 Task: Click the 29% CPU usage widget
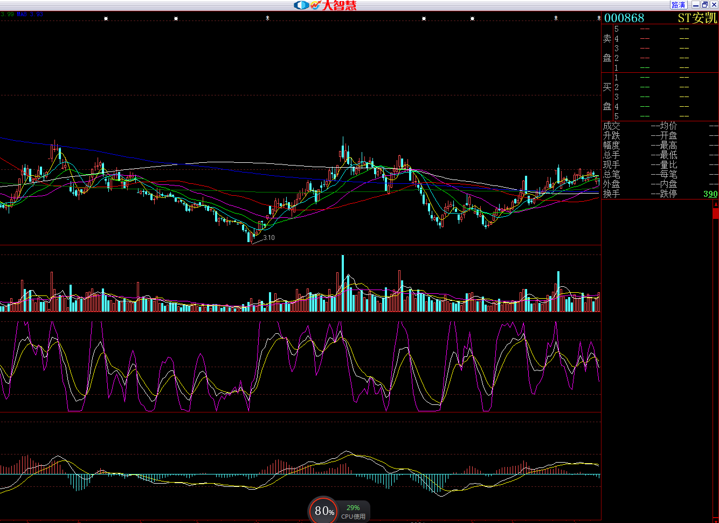click(x=354, y=512)
